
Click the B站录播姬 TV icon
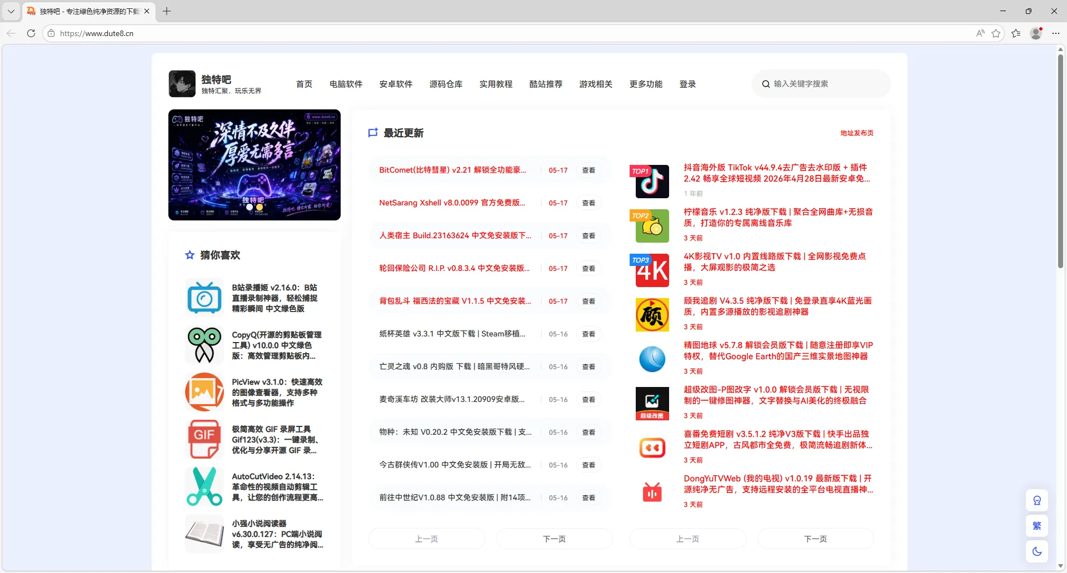205,298
